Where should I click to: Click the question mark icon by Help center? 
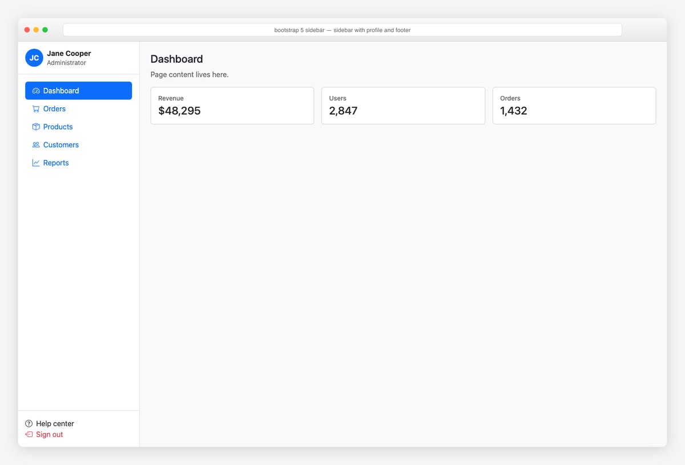click(x=29, y=424)
